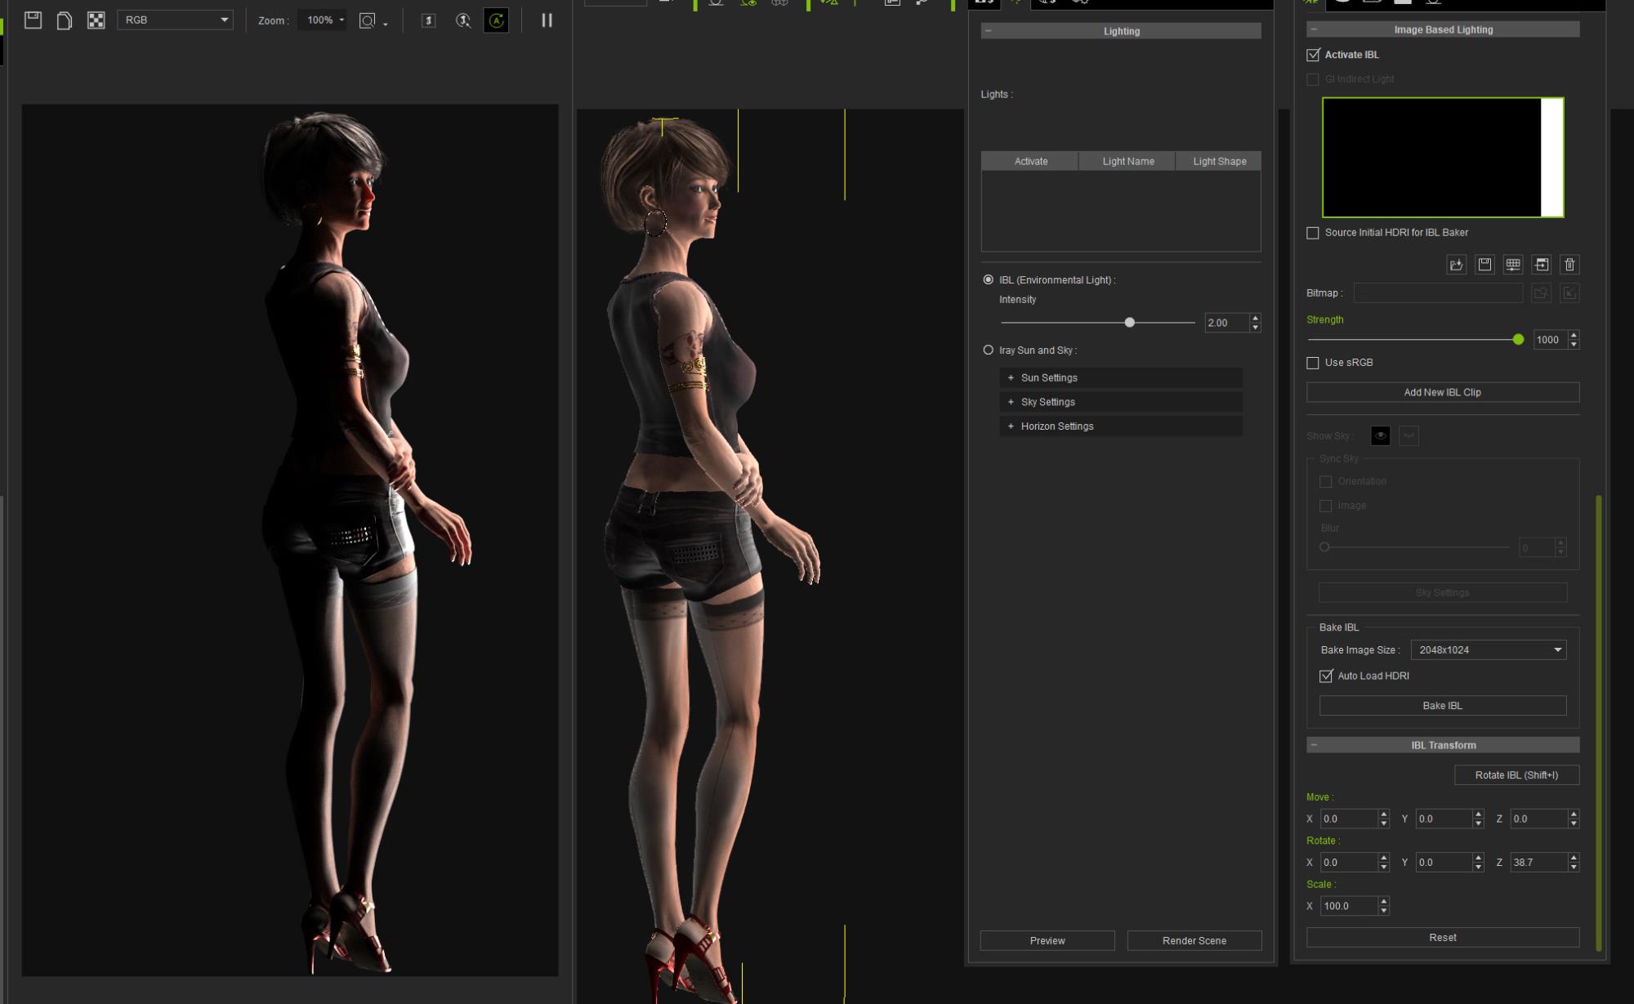This screenshot has height=1004, width=1634.
Task: Click the zoom-to-fit magnifier icon
Action: tap(368, 20)
